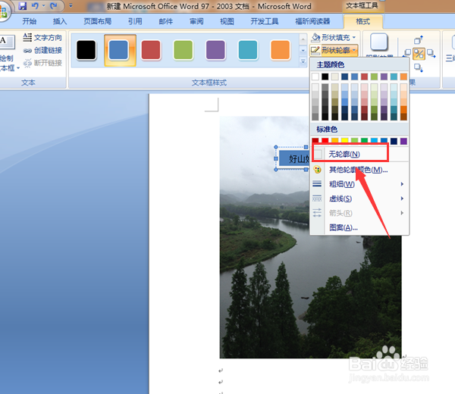The height and width of the screenshot is (394, 455).
Task: Apply the red text box style
Action: coord(151,51)
